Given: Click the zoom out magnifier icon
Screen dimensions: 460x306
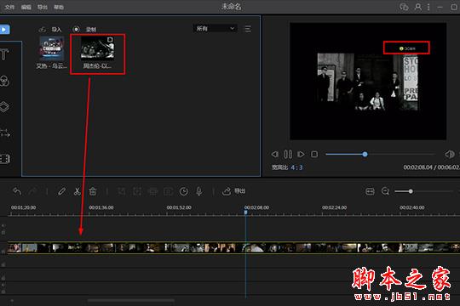Looking at the screenshot, I should coord(386,191).
